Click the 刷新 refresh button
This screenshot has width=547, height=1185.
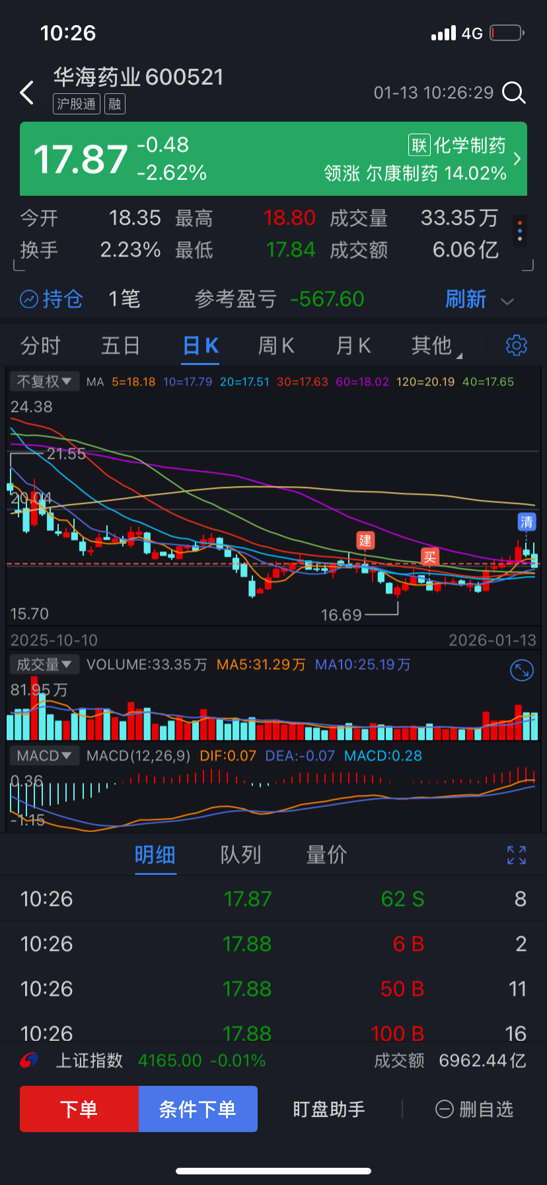[466, 300]
